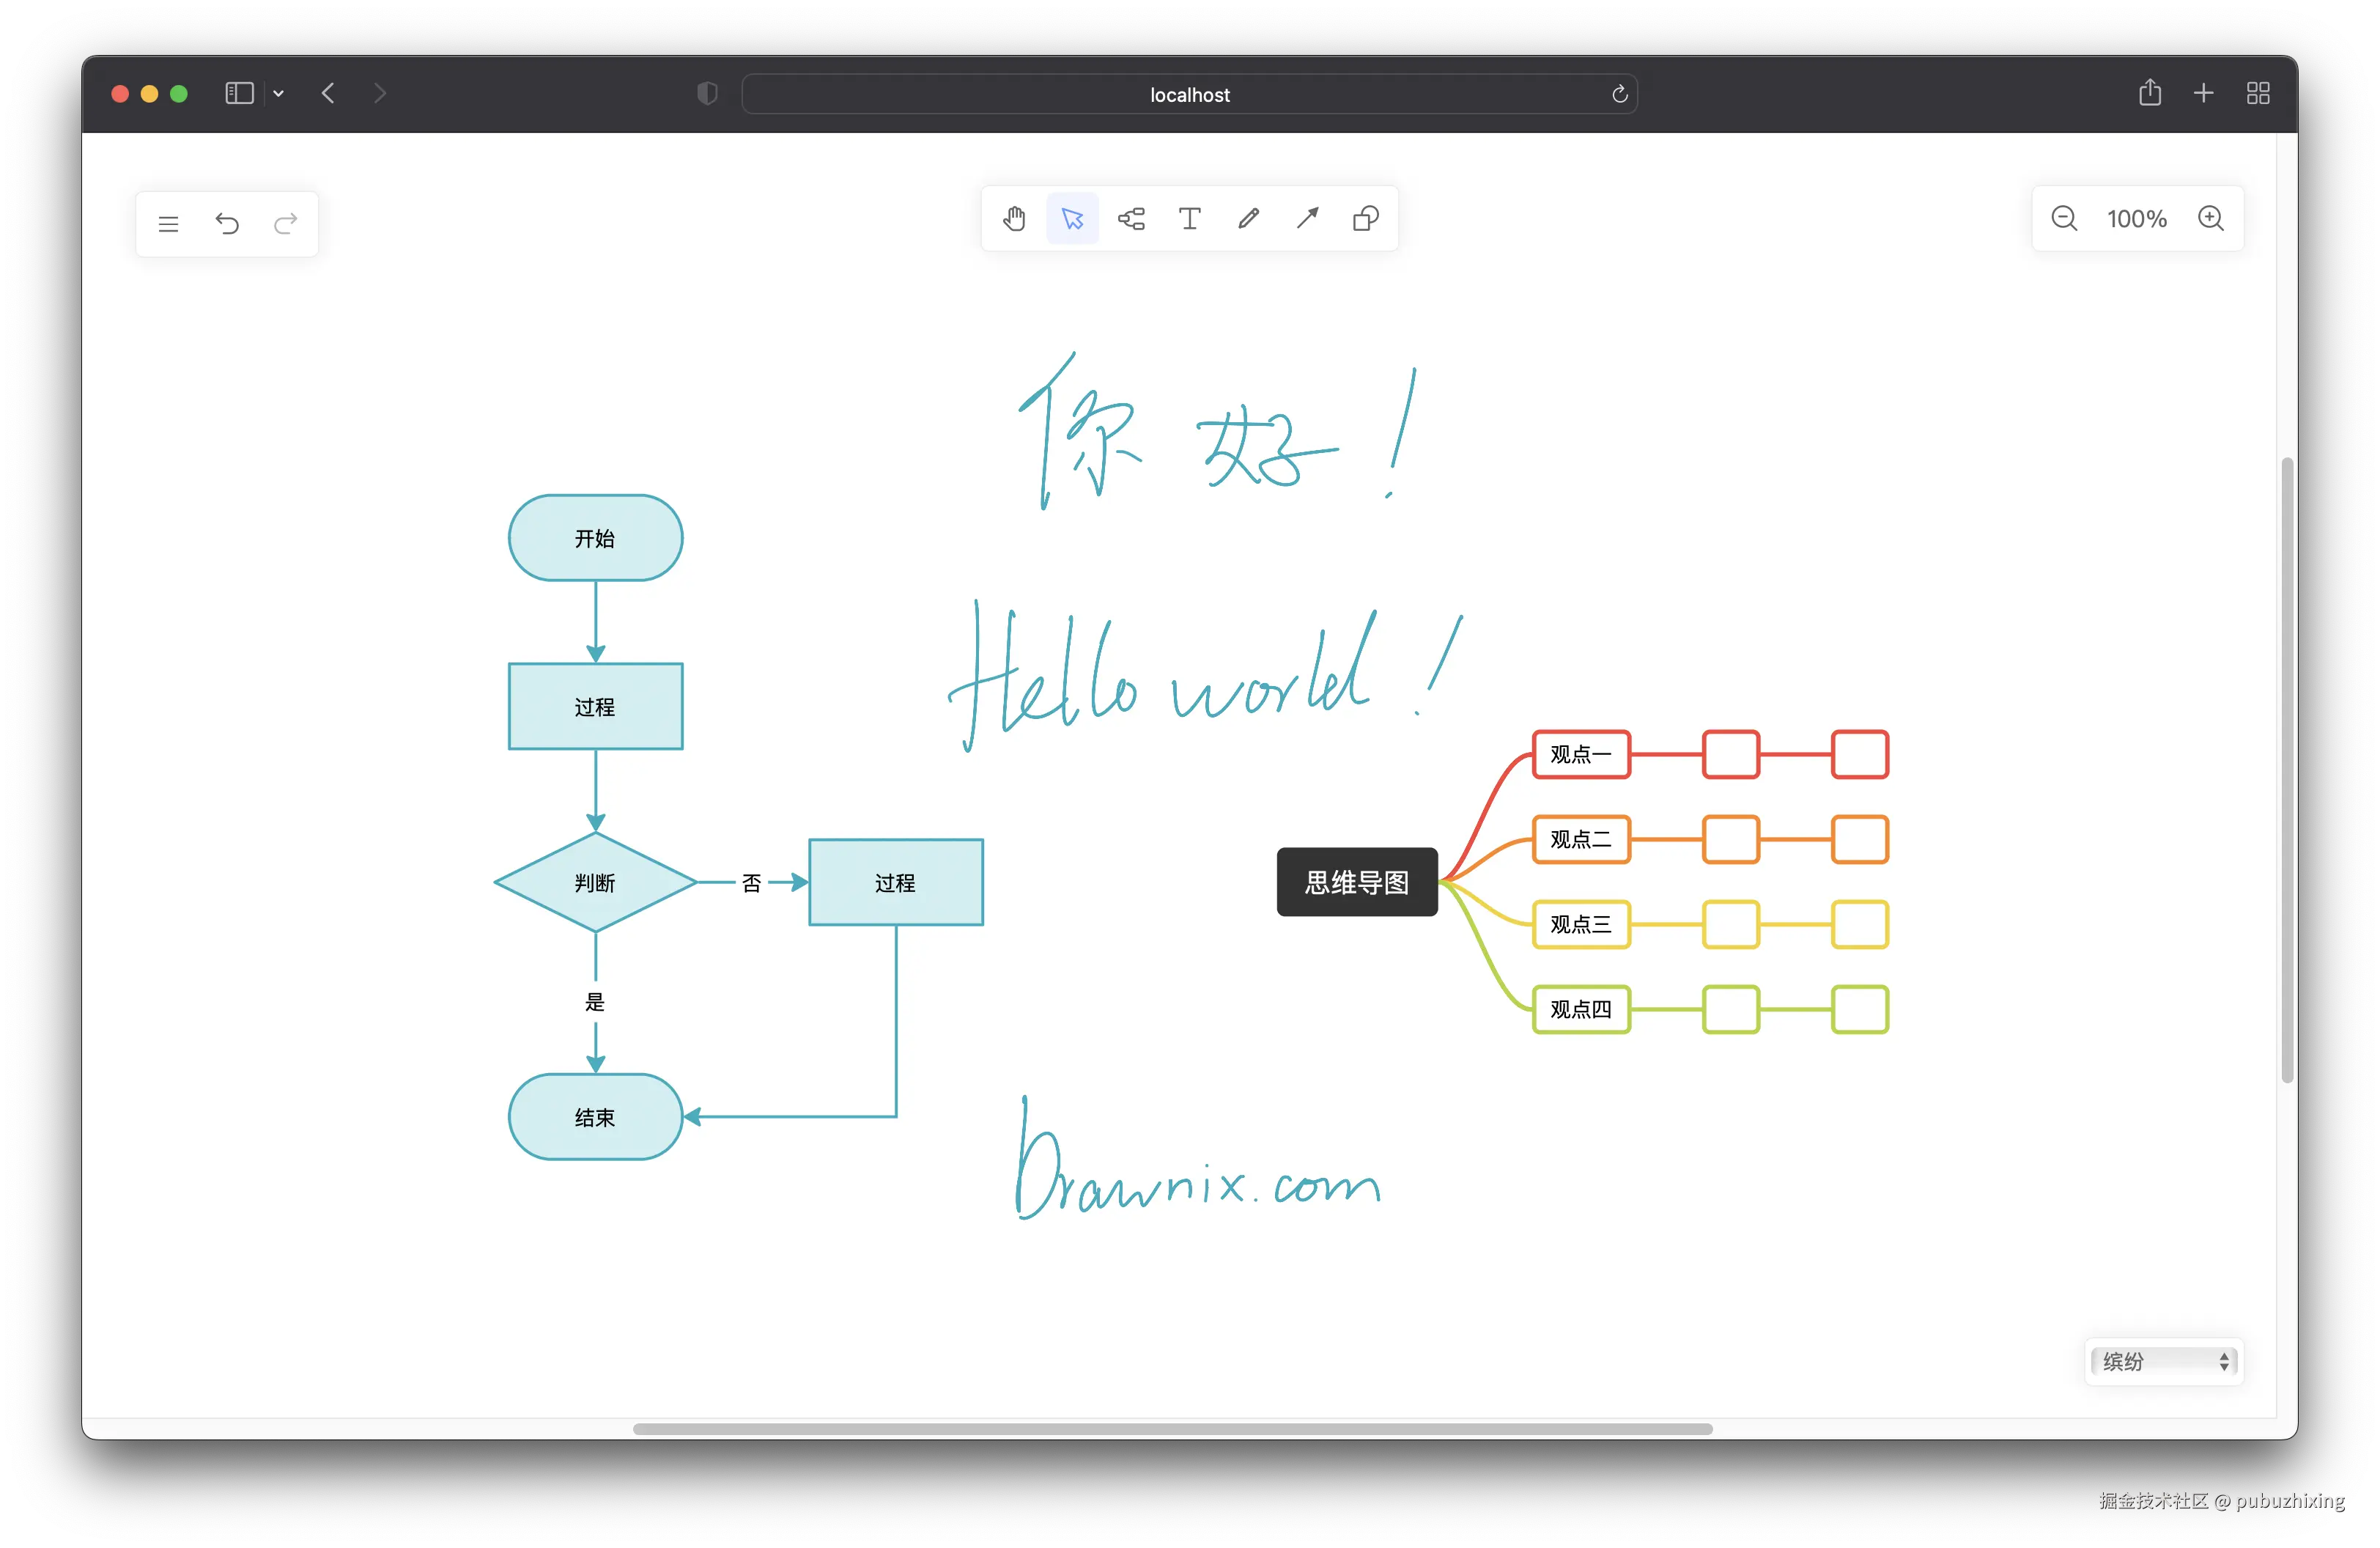Image resolution: width=2380 pixels, height=1548 pixels.
Task: Select the Text tool
Action: coord(1189,219)
